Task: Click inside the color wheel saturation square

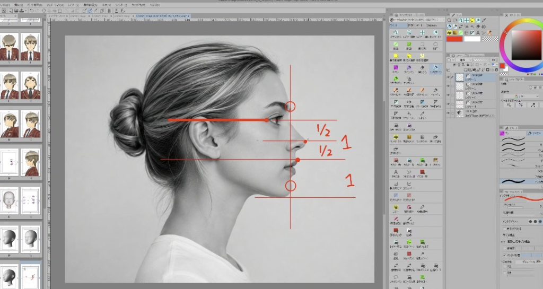Action: 527,45
